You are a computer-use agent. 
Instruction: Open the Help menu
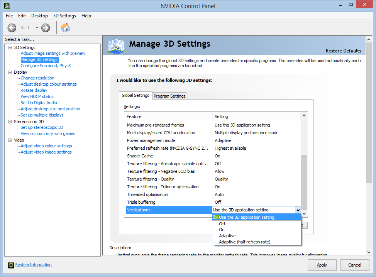86,16
